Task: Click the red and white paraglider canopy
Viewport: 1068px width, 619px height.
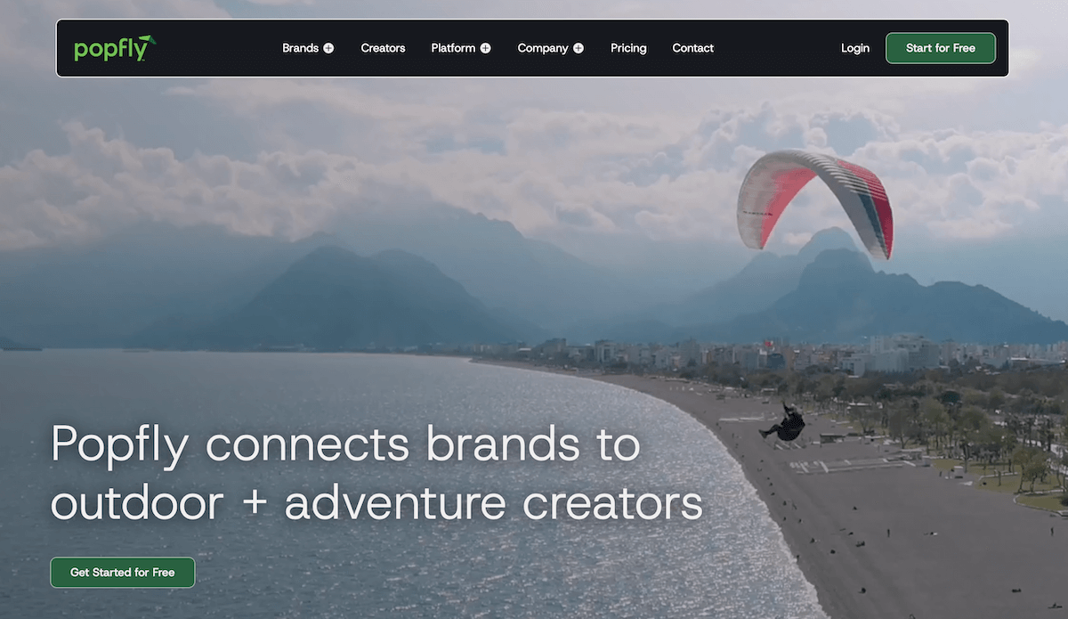Action: coord(815,203)
